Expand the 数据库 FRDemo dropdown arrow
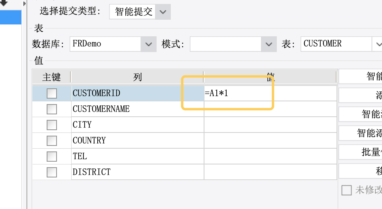Screen dimensions: 382x209 [148, 44]
